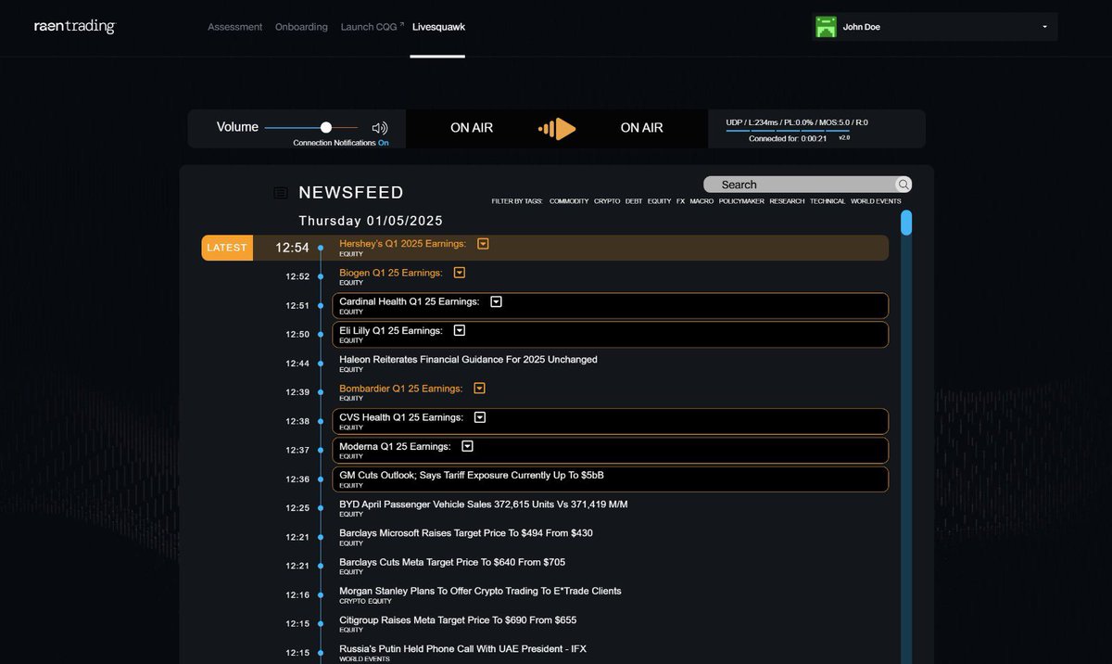
Task: Click the LATEST badge
Action: 227,248
